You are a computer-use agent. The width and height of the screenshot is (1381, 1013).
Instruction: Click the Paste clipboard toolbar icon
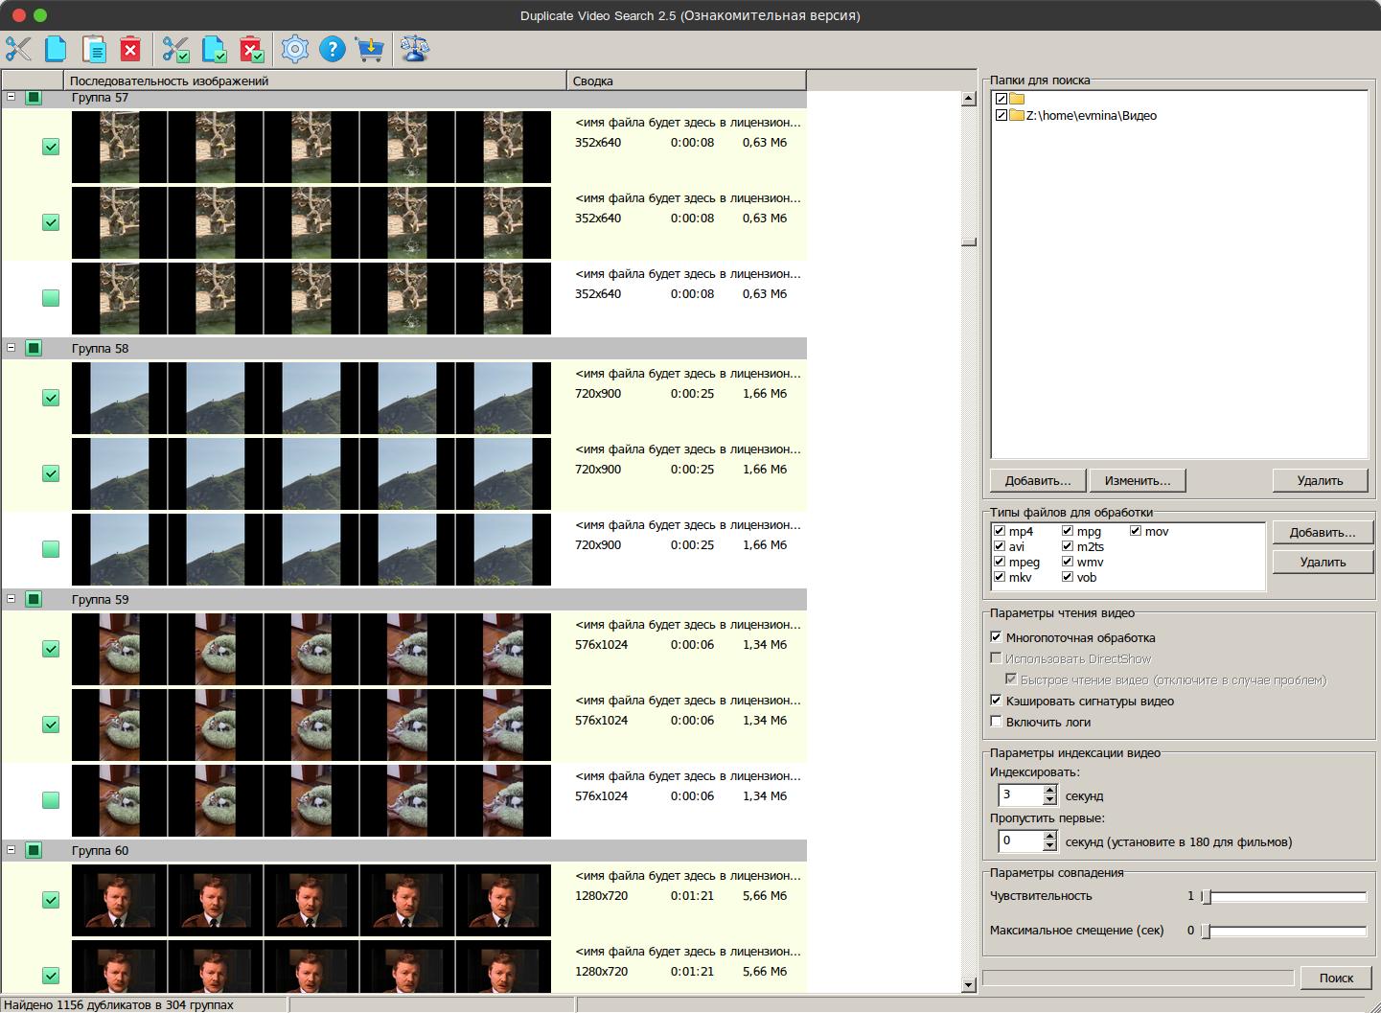(x=94, y=49)
